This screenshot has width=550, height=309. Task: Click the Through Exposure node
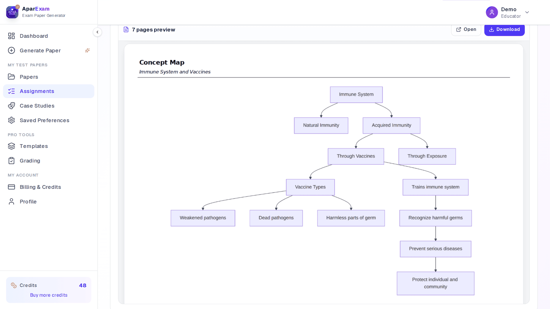[427, 157]
